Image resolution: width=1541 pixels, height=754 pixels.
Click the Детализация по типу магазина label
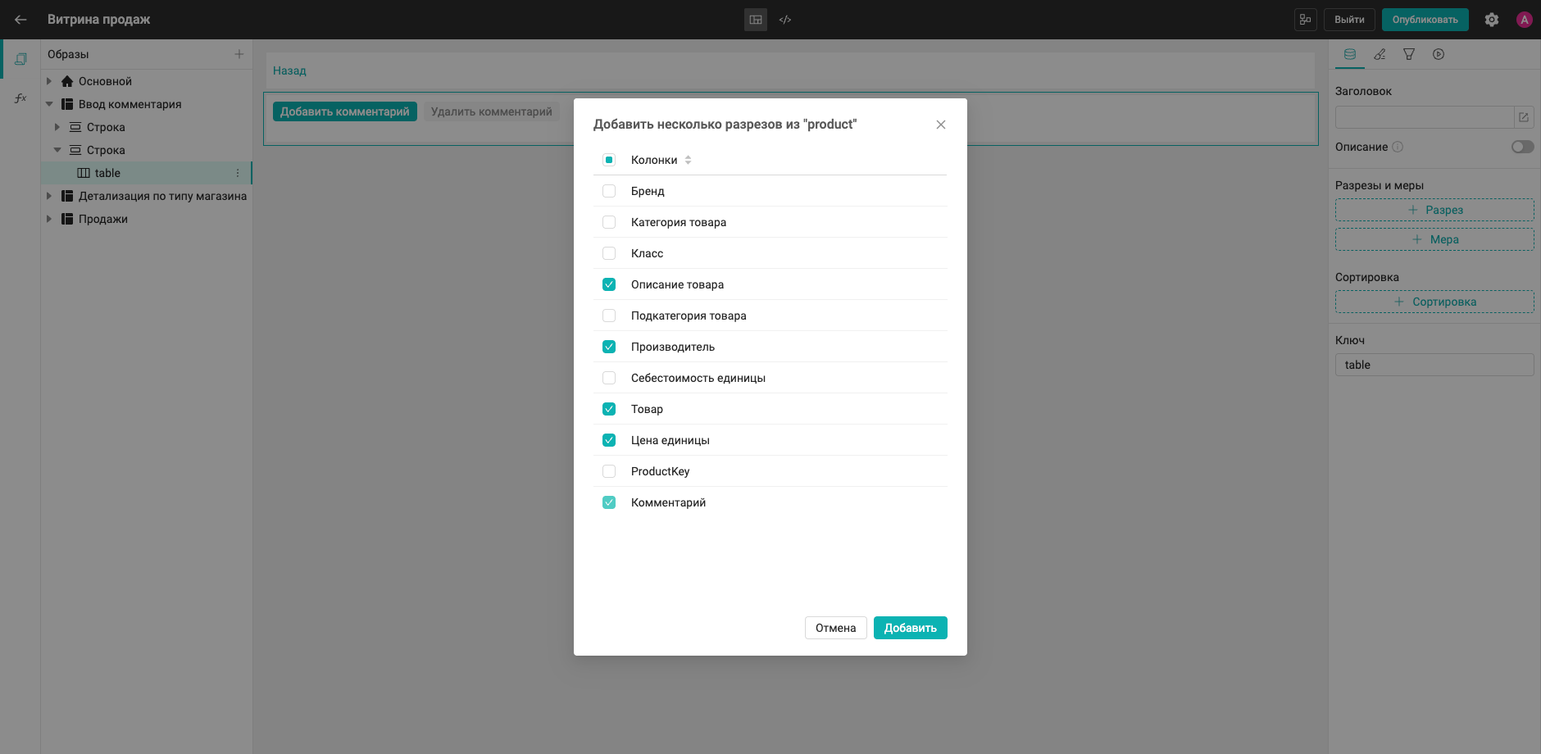click(x=162, y=196)
